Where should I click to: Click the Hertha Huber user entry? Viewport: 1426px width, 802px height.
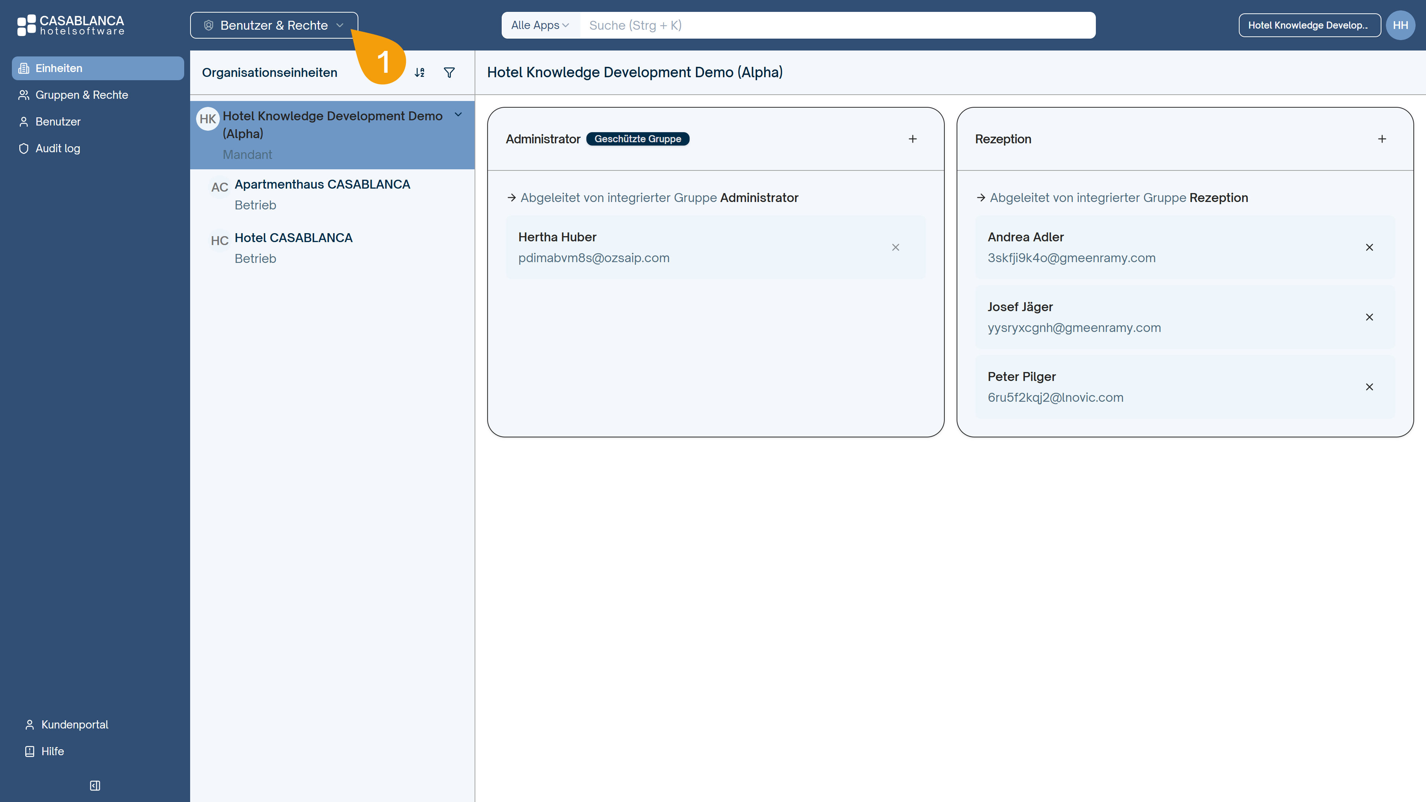716,247
